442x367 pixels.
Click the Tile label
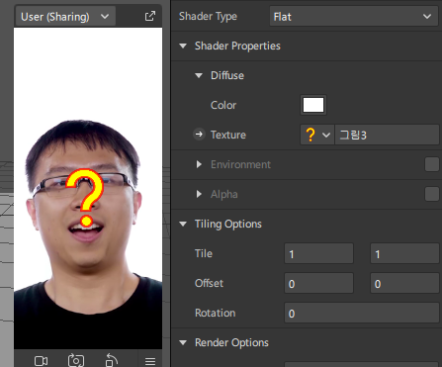click(x=204, y=253)
